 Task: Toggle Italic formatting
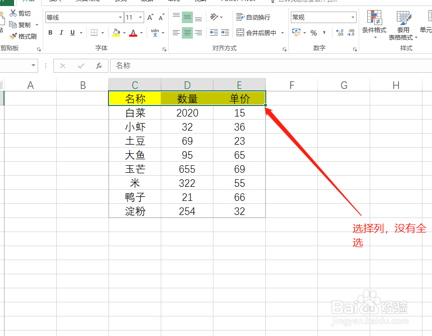click(61, 33)
